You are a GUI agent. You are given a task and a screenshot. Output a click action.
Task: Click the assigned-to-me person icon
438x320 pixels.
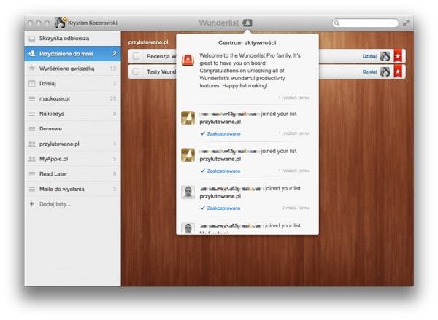coord(32,53)
